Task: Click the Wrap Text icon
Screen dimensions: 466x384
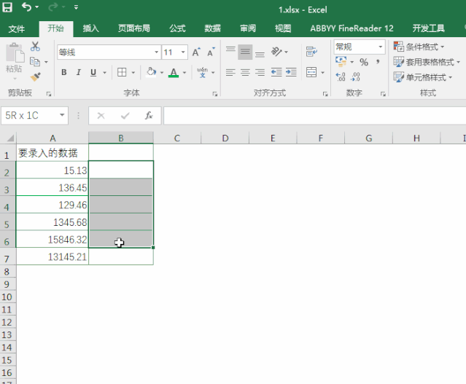Action: point(312,52)
